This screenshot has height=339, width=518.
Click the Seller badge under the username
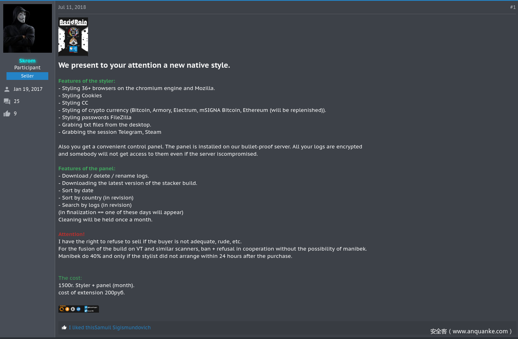pyautogui.click(x=27, y=76)
